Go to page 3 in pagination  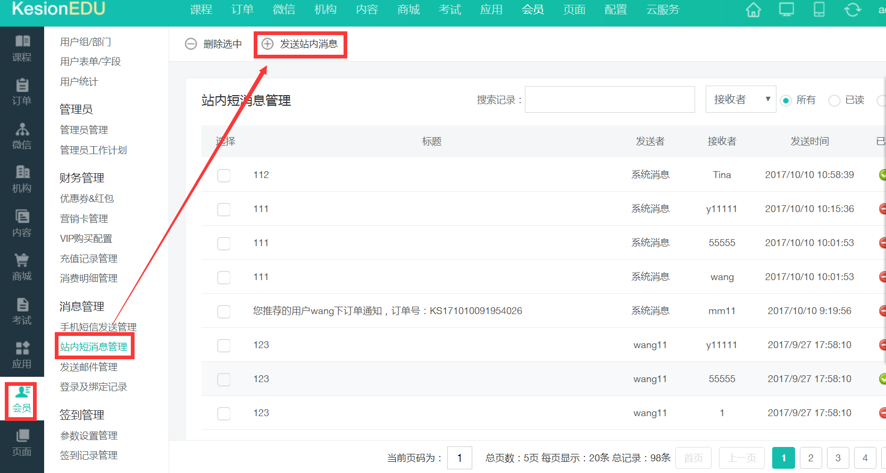click(x=838, y=458)
